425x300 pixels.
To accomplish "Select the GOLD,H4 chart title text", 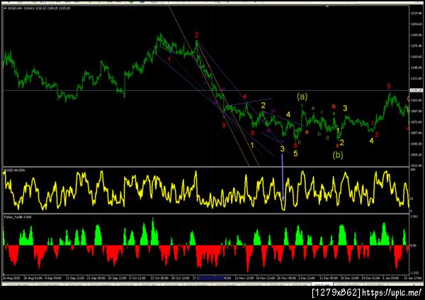I will click(x=39, y=9).
